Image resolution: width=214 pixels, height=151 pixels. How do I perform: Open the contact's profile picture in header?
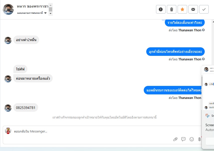click(8, 9)
